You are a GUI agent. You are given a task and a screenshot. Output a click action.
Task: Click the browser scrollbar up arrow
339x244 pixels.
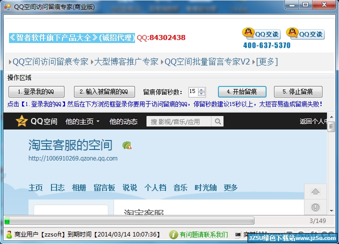[x=331, y=116]
